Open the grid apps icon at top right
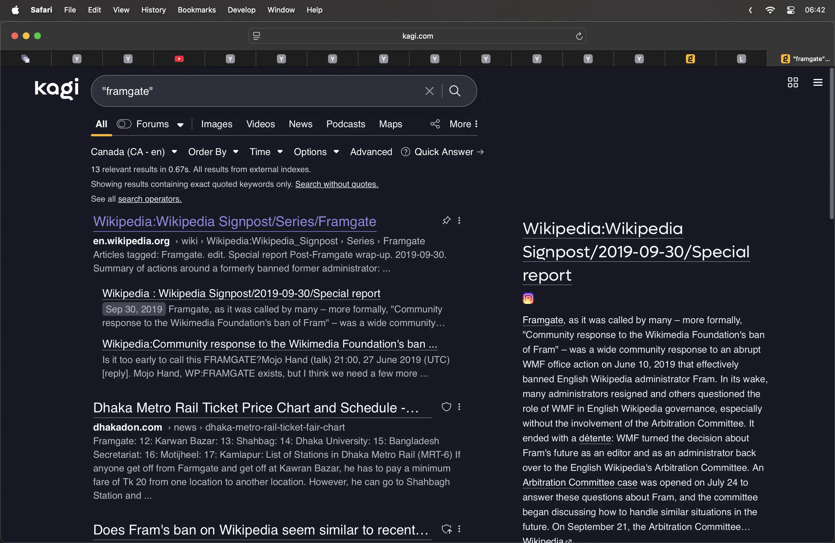The image size is (835, 543). 793,82
